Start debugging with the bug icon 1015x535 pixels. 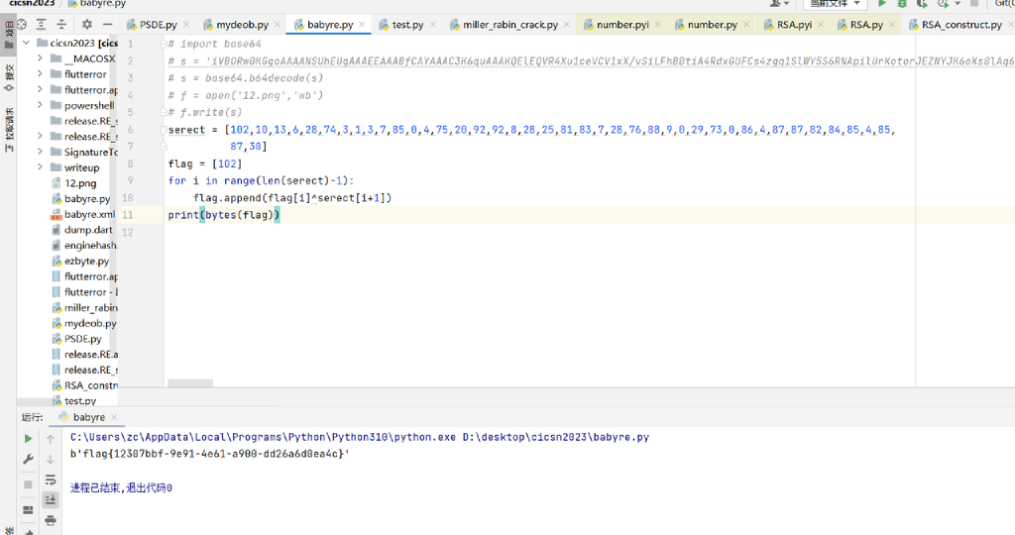(901, 4)
